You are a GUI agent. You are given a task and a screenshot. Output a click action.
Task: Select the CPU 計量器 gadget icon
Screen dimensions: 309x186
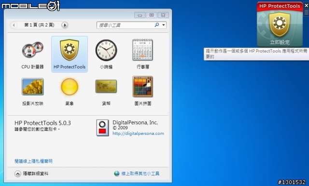[32, 50]
